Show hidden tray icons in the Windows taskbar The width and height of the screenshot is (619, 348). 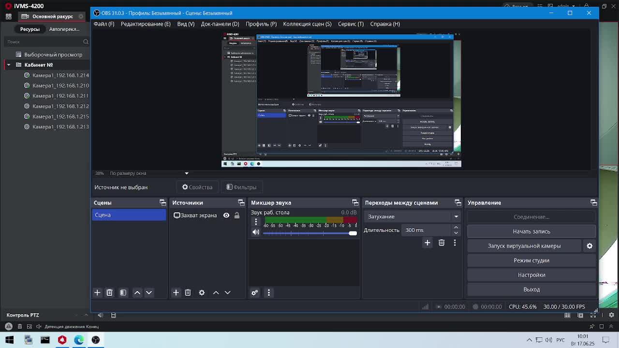tap(529, 340)
